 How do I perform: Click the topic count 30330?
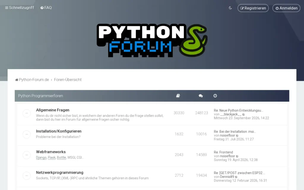tap(179, 113)
